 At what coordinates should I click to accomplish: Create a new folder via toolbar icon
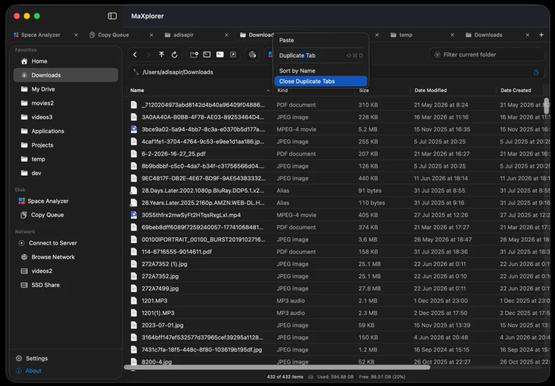194,54
